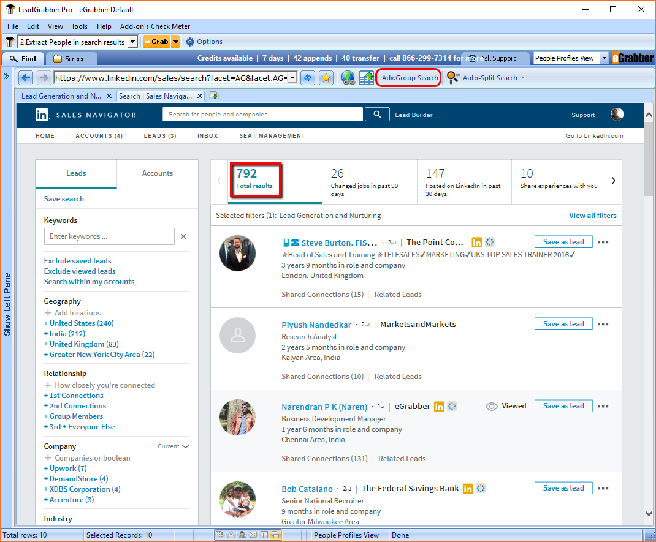This screenshot has width=656, height=542.
Task: Save Steve Burton as lead
Action: [563, 242]
